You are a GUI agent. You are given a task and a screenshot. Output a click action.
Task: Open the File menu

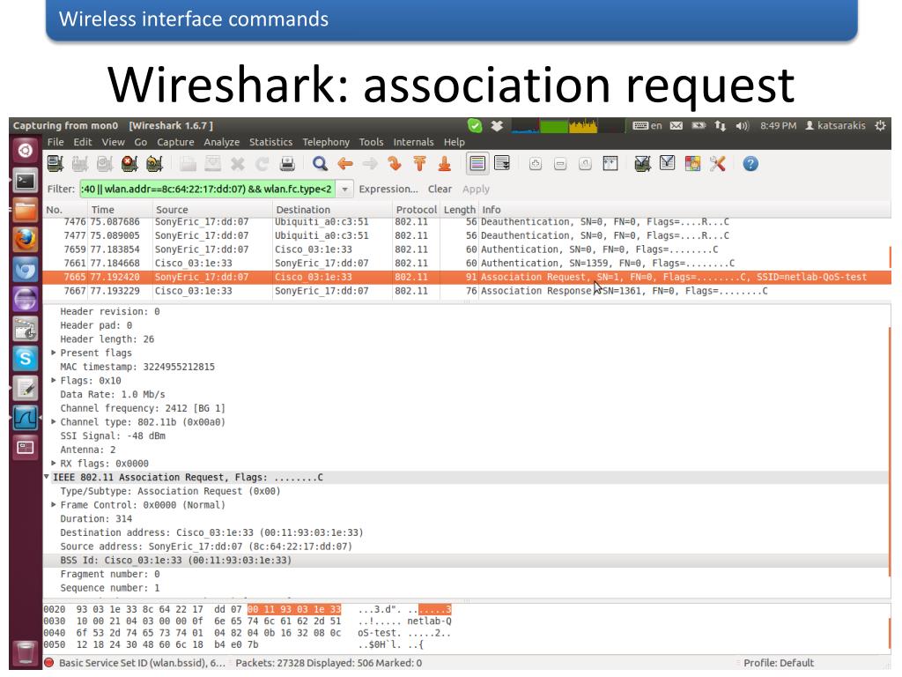(x=55, y=142)
